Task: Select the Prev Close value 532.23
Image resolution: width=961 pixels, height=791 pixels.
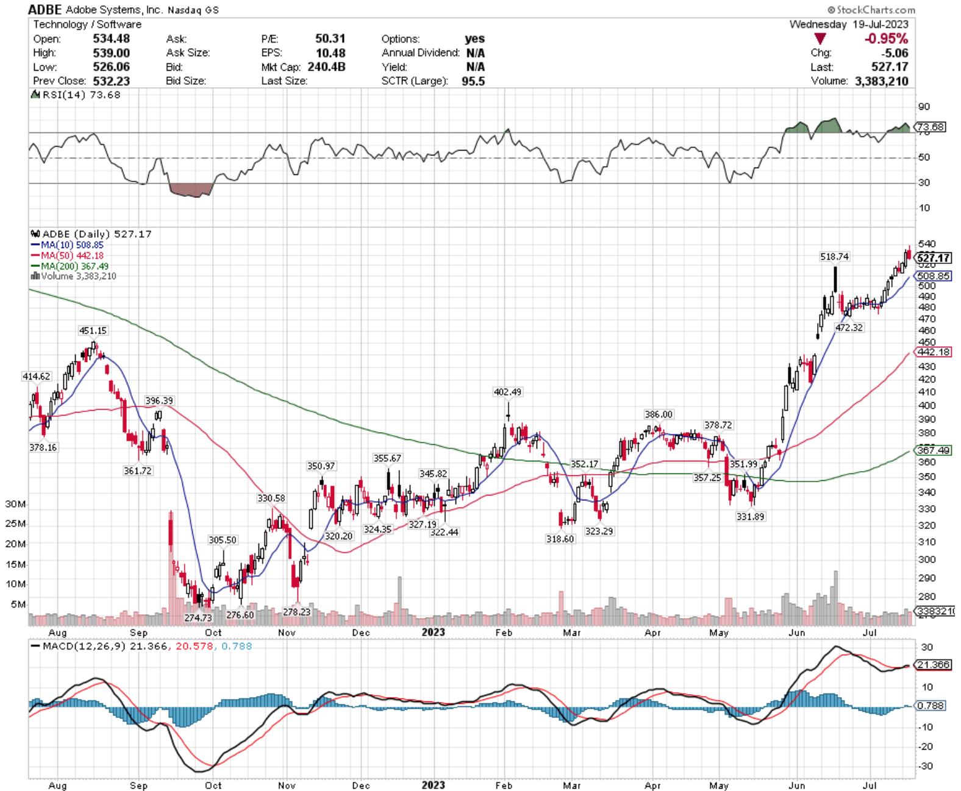Action: tap(112, 80)
